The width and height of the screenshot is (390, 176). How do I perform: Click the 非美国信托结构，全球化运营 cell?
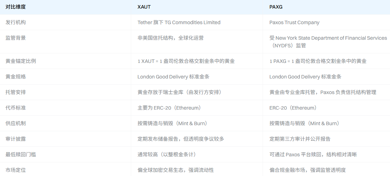[170, 38]
